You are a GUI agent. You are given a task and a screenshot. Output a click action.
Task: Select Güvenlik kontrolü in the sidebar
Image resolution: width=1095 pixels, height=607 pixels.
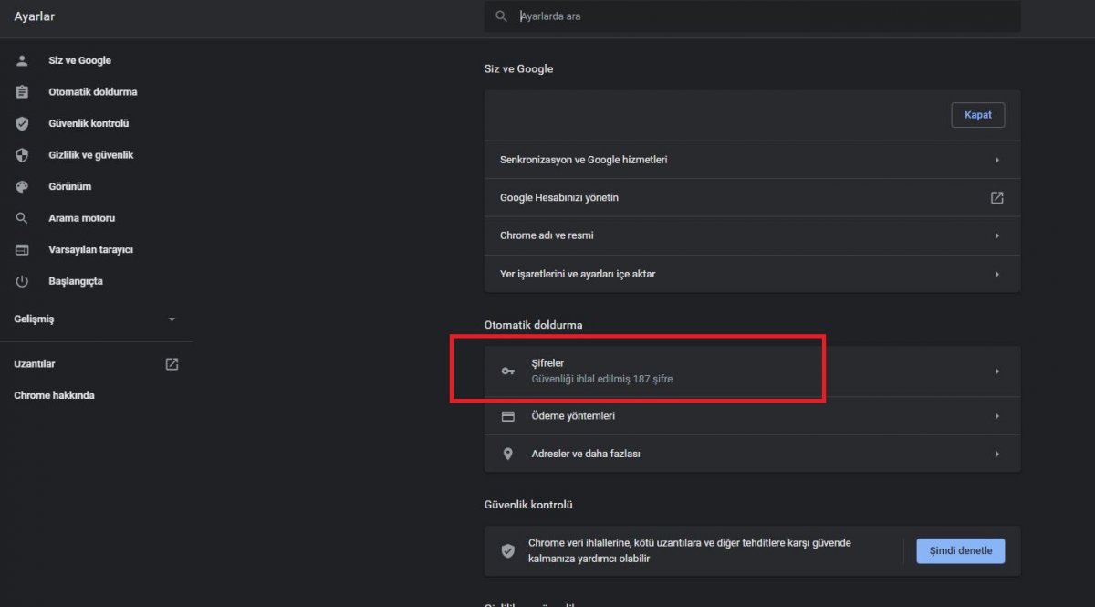[89, 123]
